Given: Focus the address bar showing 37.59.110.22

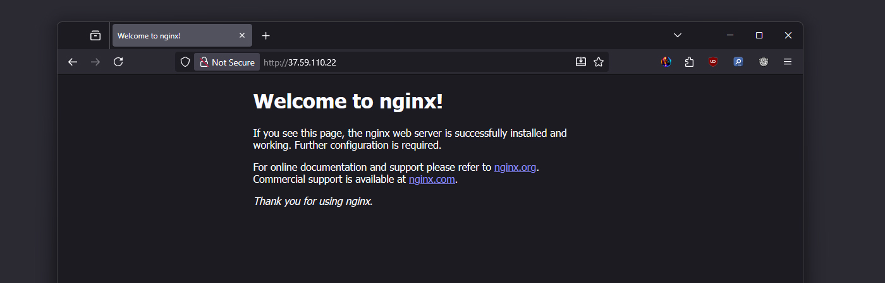Looking at the screenshot, I should coord(411,62).
